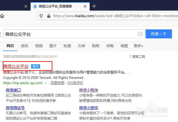Select the 网页 results tab
Image resolution: width=178 pixels, height=122 pixels.
(10, 46)
